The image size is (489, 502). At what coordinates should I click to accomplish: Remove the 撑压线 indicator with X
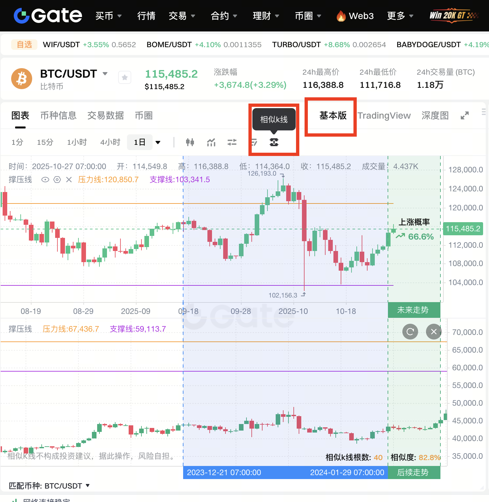[x=69, y=180]
